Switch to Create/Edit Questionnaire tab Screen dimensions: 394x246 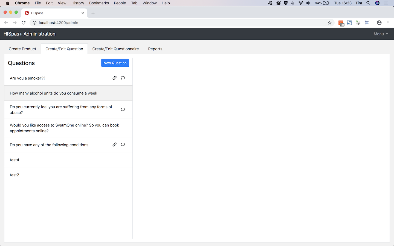115,49
